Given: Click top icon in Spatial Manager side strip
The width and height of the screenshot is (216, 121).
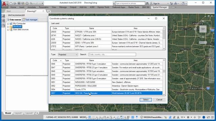Looking at the screenshot, I should click(3, 16).
